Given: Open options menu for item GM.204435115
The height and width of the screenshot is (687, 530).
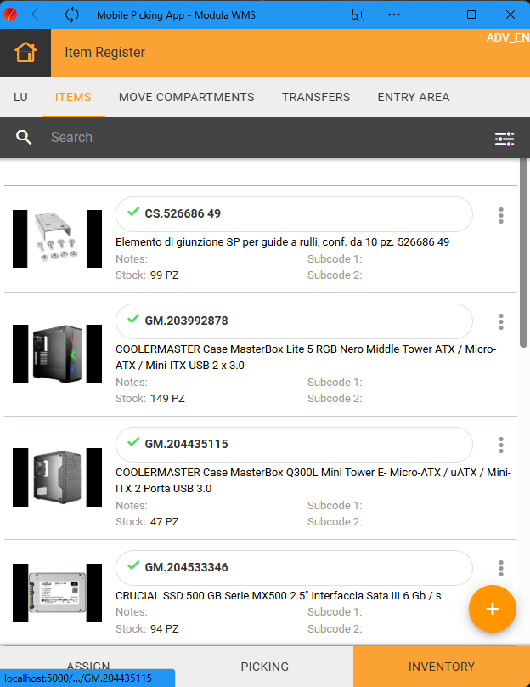Looking at the screenshot, I should 501,446.
